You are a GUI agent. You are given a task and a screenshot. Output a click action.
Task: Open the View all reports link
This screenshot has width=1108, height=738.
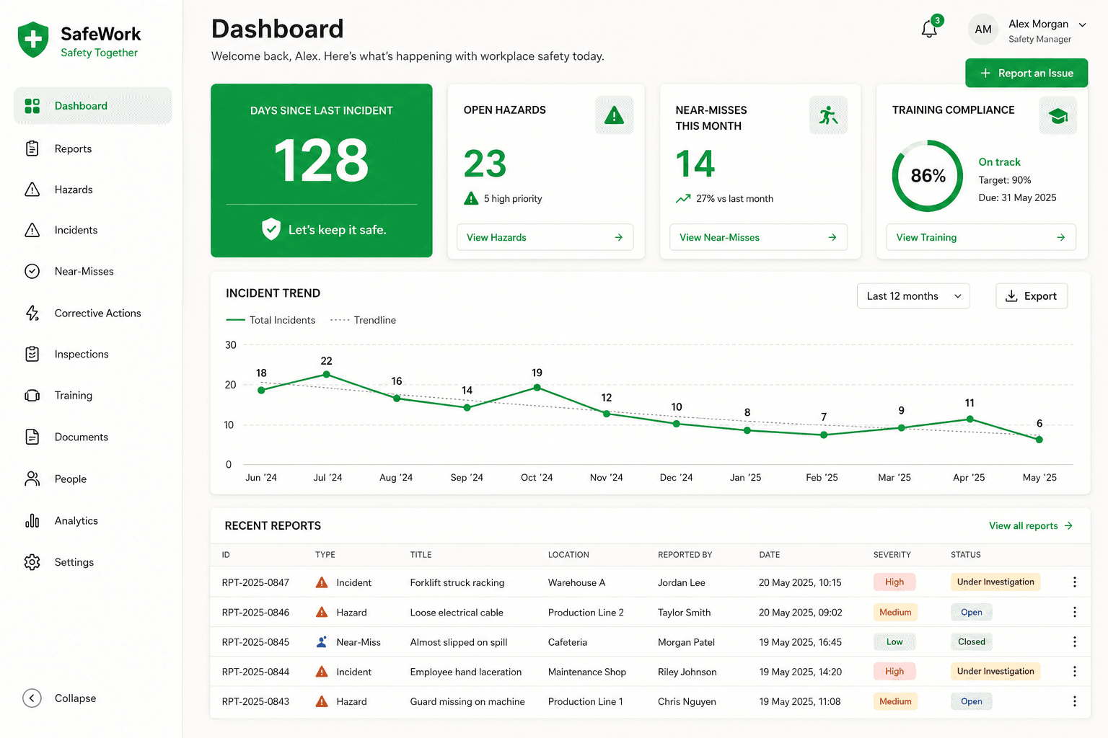[1031, 526]
